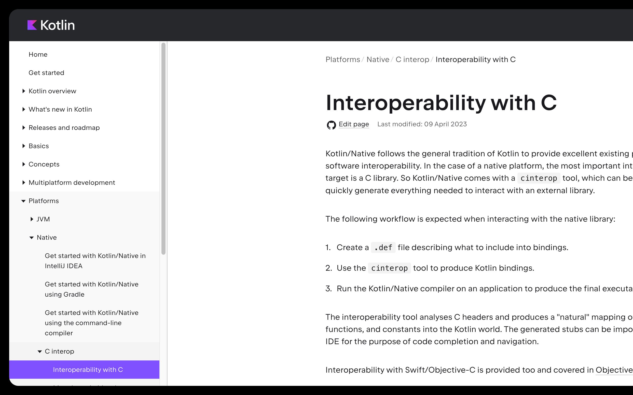Screen dimensions: 633x395
Task: Expand the Kotlin overview section
Action: [x=23, y=91]
